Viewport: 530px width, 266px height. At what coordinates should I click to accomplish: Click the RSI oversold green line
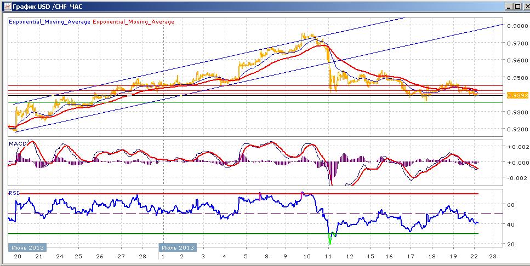tap(243, 234)
